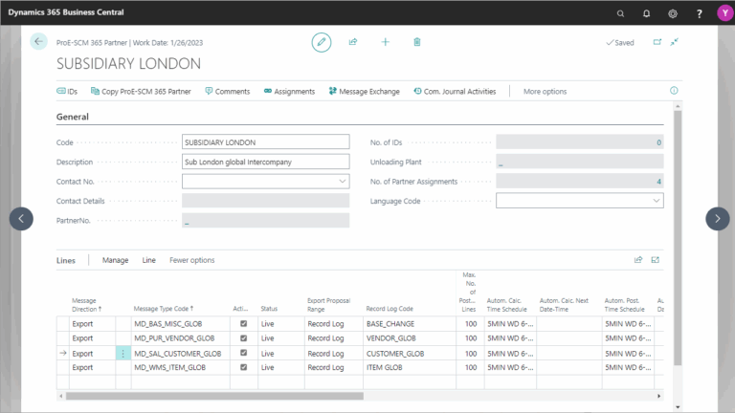Click the Description input field
This screenshot has height=413, width=735.
tap(265, 162)
